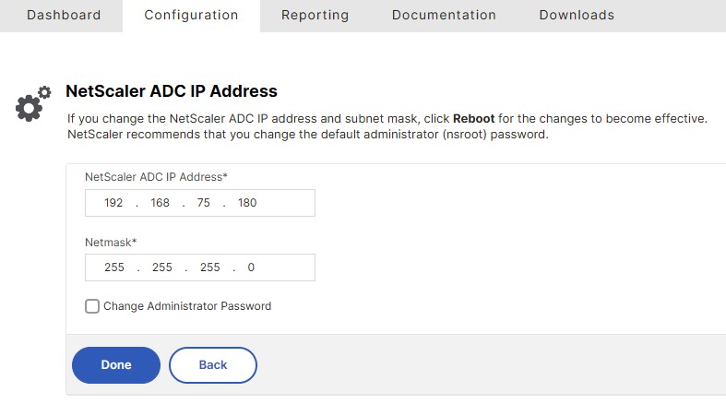Click the gears configuration icon
The width and height of the screenshot is (726, 404).
pyautogui.click(x=33, y=103)
